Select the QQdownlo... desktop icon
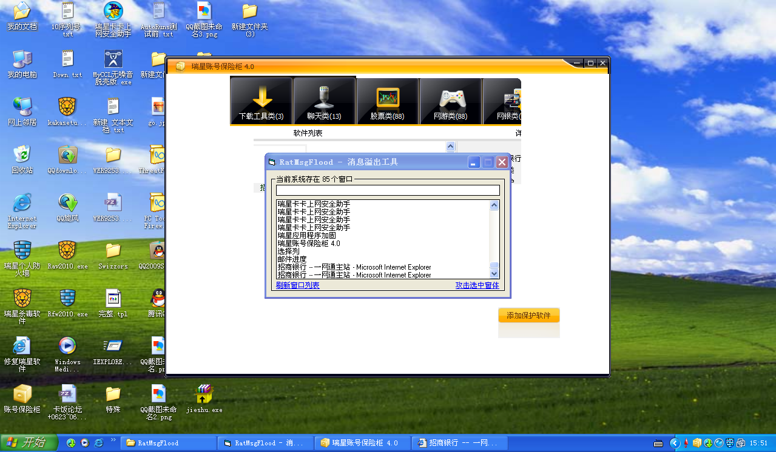 click(67, 159)
